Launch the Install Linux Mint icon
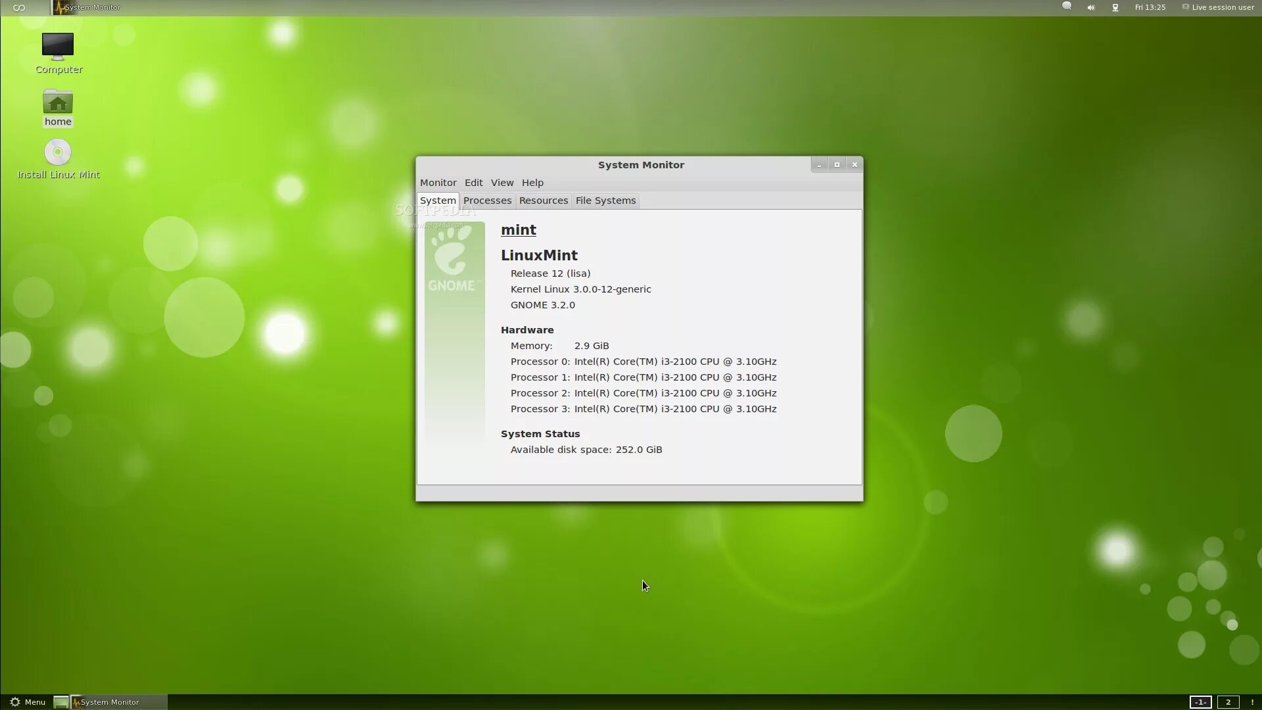The image size is (1262, 710). point(58,153)
